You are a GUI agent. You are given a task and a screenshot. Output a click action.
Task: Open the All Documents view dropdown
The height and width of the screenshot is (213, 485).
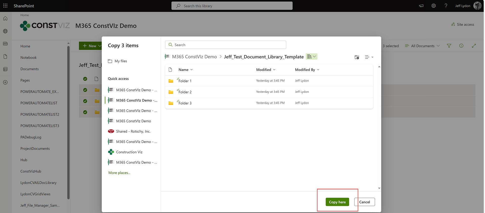(422, 46)
